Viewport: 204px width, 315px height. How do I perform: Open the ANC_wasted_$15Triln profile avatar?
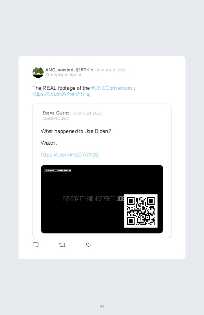click(38, 73)
